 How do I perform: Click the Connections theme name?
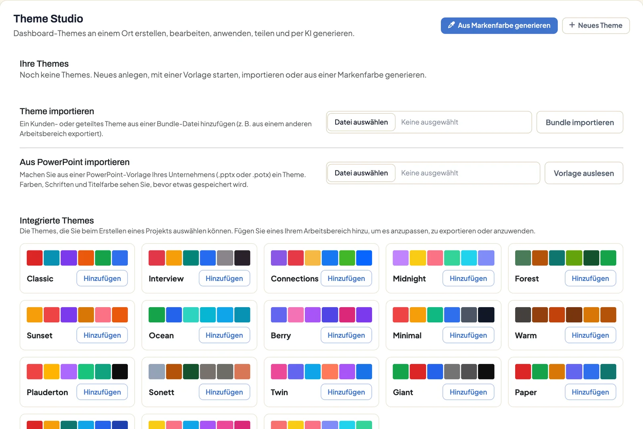click(295, 279)
